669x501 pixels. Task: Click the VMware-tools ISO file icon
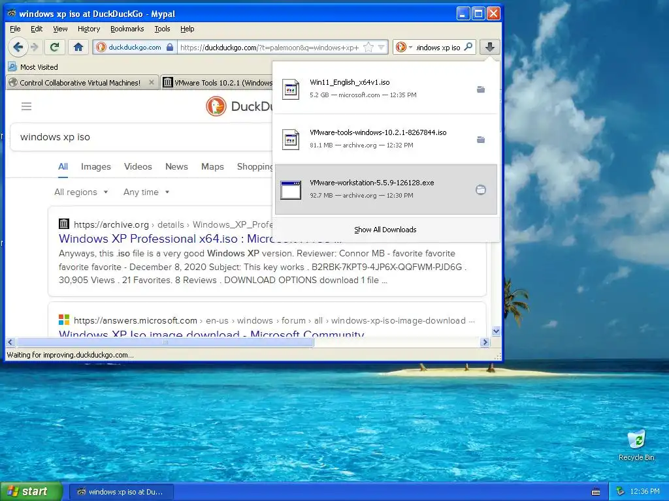(x=291, y=140)
